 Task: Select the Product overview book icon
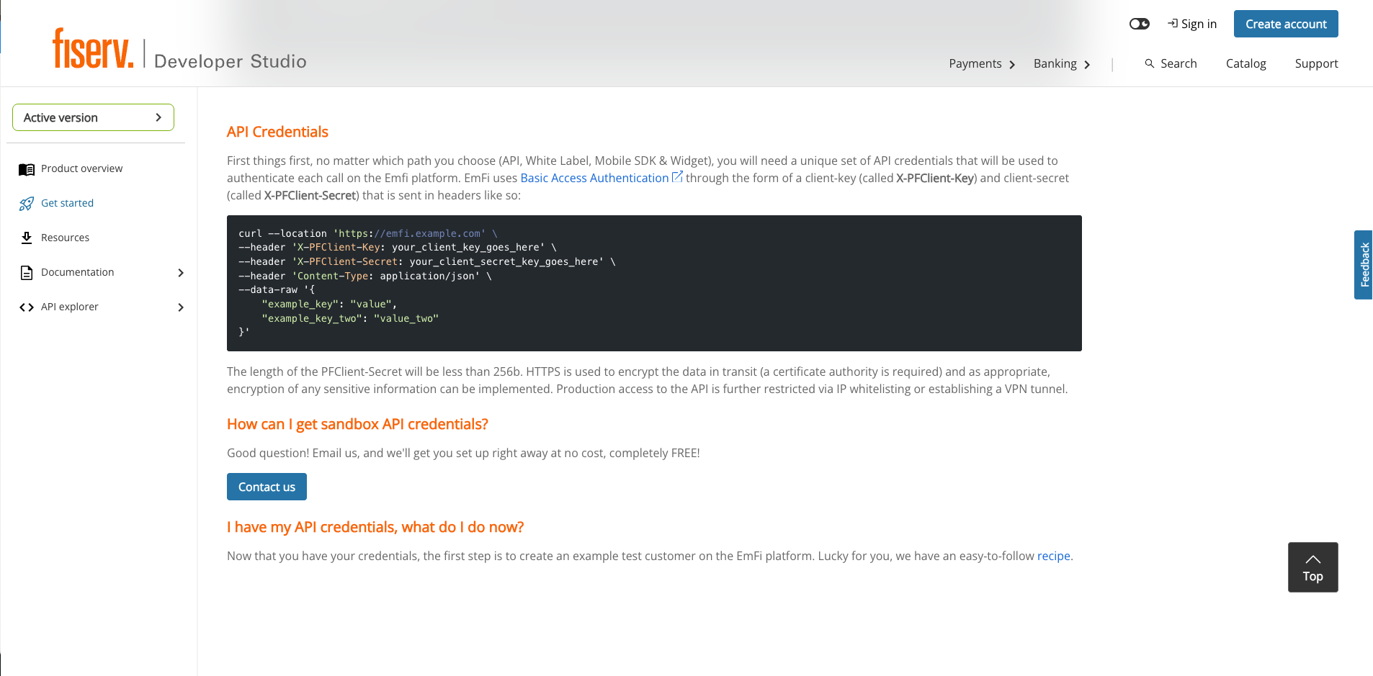27,168
